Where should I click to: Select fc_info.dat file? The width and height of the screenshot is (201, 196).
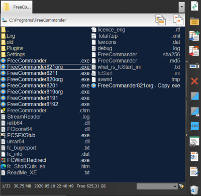click(x=46, y=154)
